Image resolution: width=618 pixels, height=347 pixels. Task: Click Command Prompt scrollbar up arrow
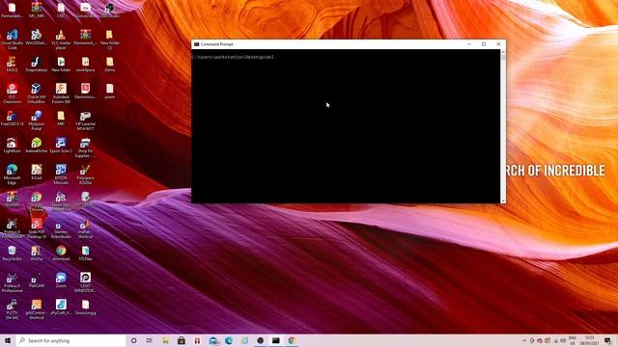pos(503,52)
